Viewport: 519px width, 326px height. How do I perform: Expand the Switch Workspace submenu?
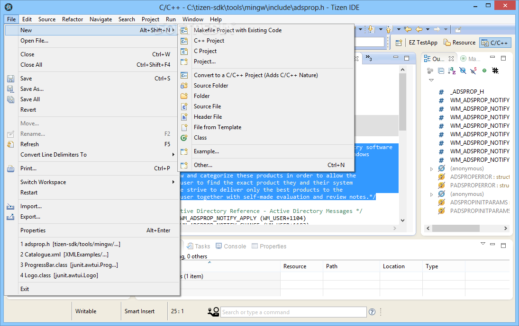pos(173,182)
